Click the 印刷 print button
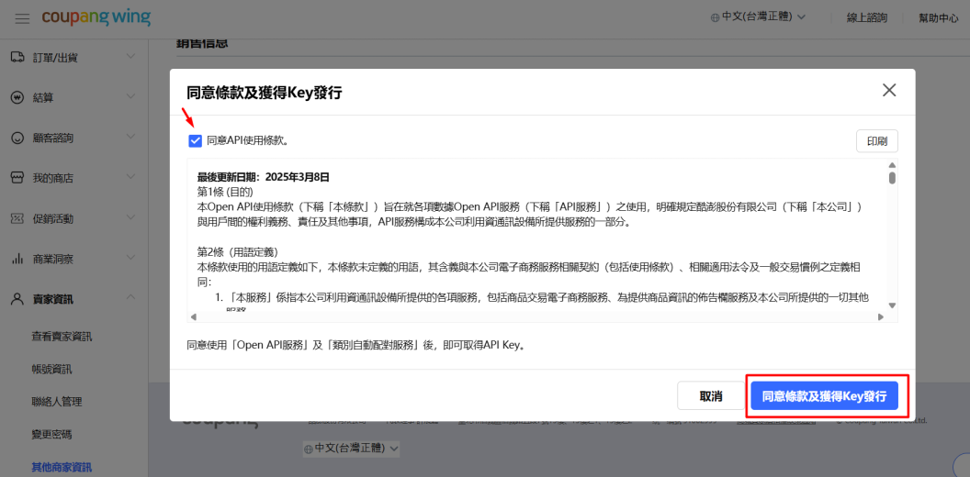970x477 pixels. click(876, 141)
